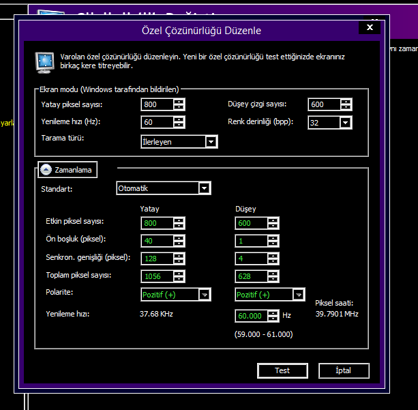The height and width of the screenshot is (410, 418).
Task: Open the Tarama türü dropdown
Action: tap(211, 142)
